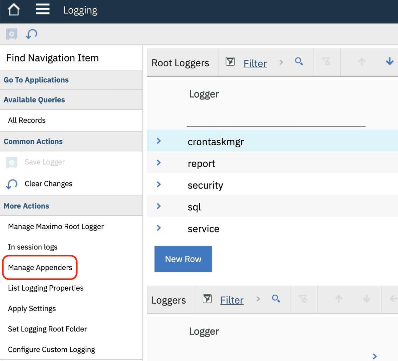Screen dimensions: 398x361
Task: Expand the sql logger details
Action: 159,206
